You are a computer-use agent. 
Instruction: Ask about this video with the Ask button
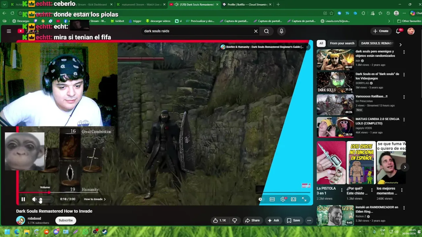(273, 221)
